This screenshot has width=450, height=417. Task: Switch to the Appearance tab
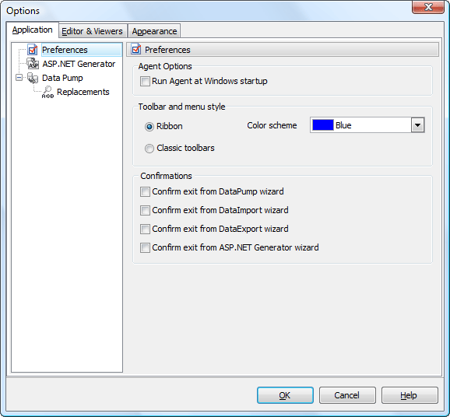click(154, 31)
